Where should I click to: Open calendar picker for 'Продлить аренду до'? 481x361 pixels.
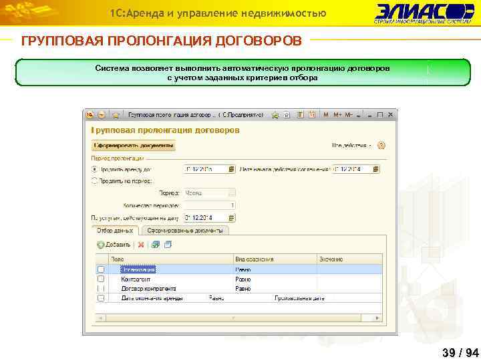tap(232, 169)
